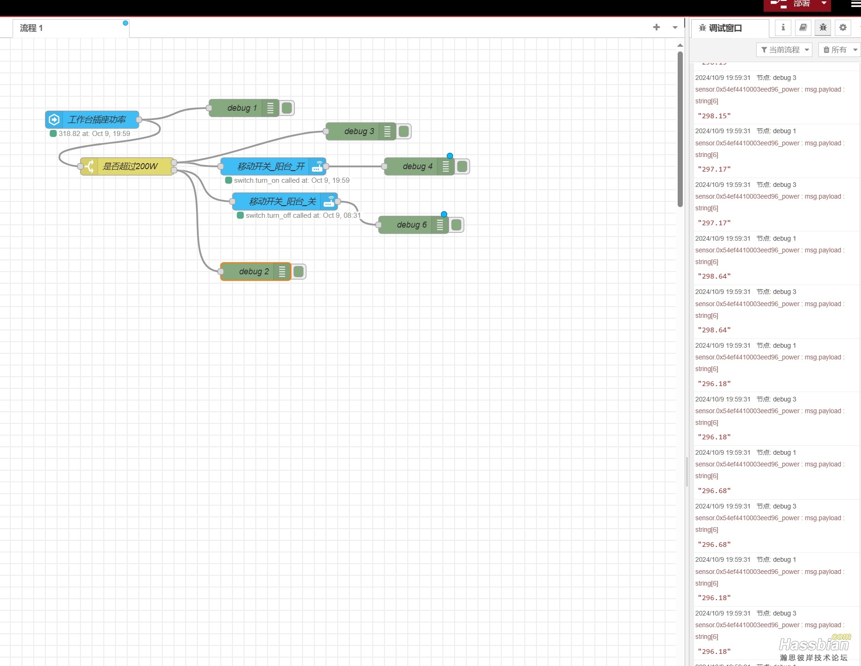The height and width of the screenshot is (666, 861).
Task: Toggle the debug 1 node output button
Action: click(x=287, y=108)
